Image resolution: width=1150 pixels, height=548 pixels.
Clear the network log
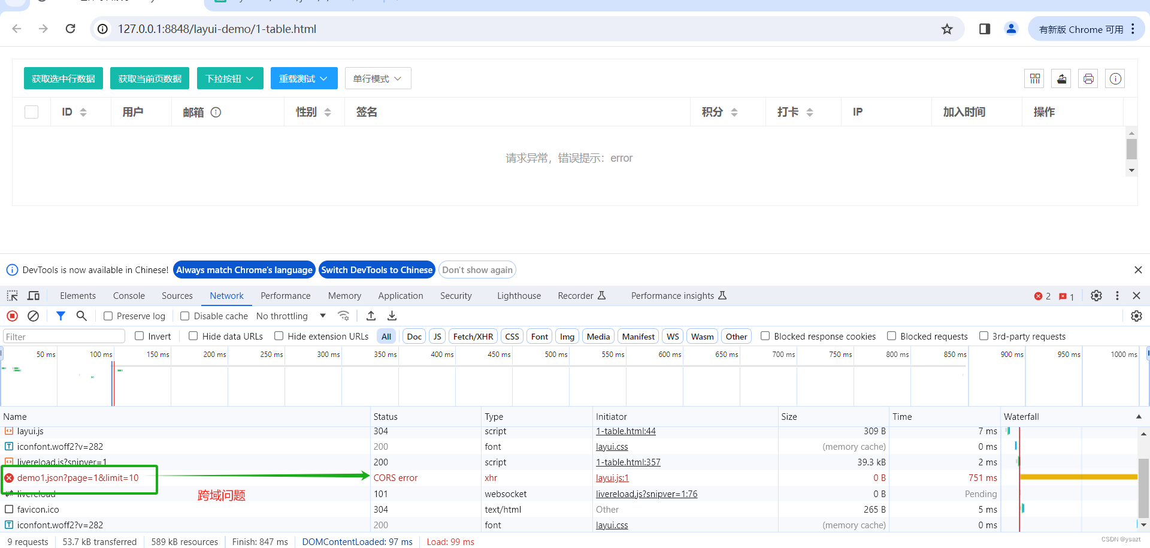tap(34, 316)
